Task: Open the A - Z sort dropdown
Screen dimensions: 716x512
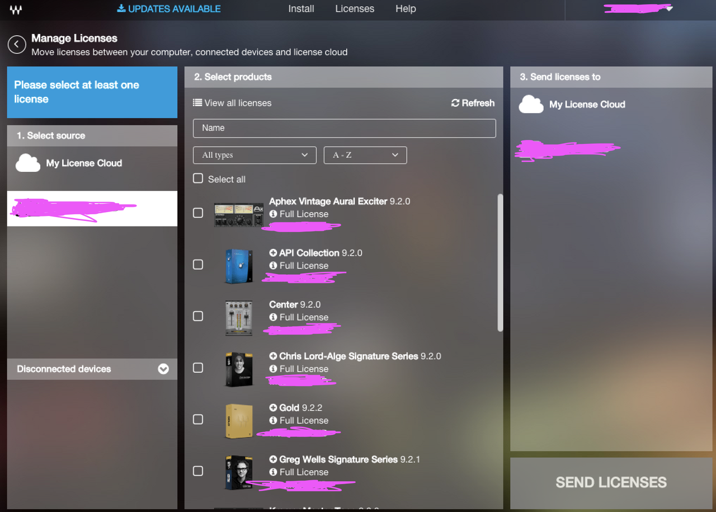Action: pos(365,155)
